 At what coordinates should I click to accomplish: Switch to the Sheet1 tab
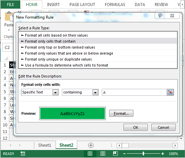coord(45,145)
